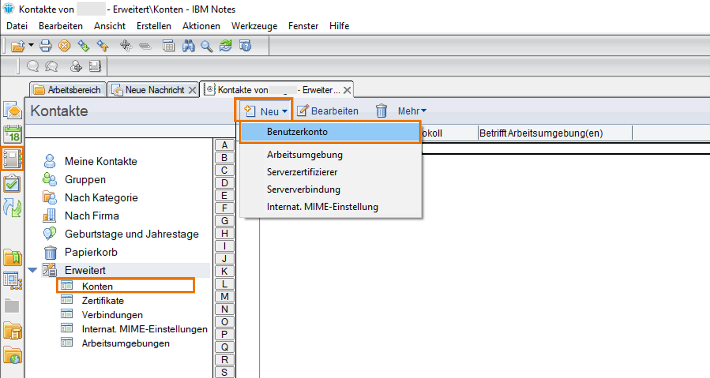Click the Bearbeiten button
This screenshot has height=378, width=710.
click(328, 111)
